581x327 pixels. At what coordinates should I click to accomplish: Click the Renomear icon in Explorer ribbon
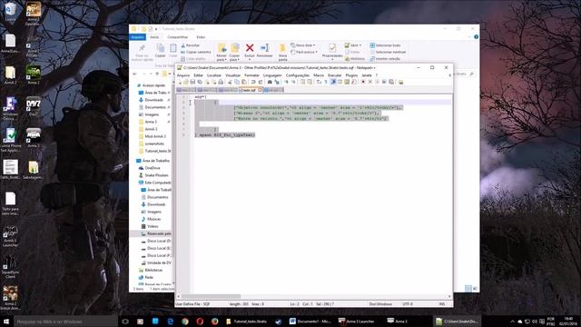[264, 48]
